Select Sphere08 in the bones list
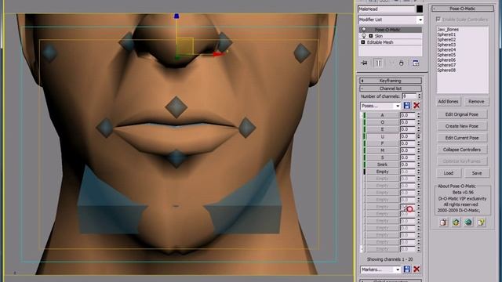502x282 pixels. (x=446, y=70)
